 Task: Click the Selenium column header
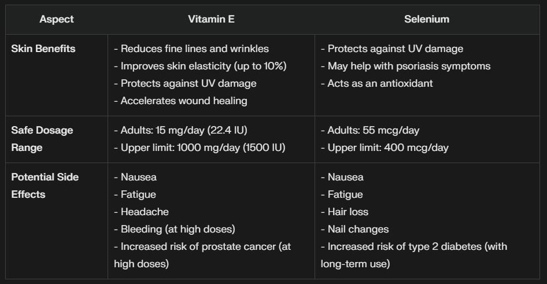(x=427, y=19)
